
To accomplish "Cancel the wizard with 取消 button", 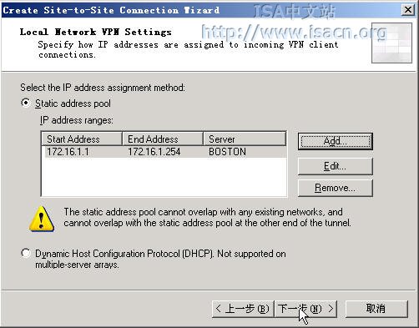I will pyautogui.click(x=376, y=309).
